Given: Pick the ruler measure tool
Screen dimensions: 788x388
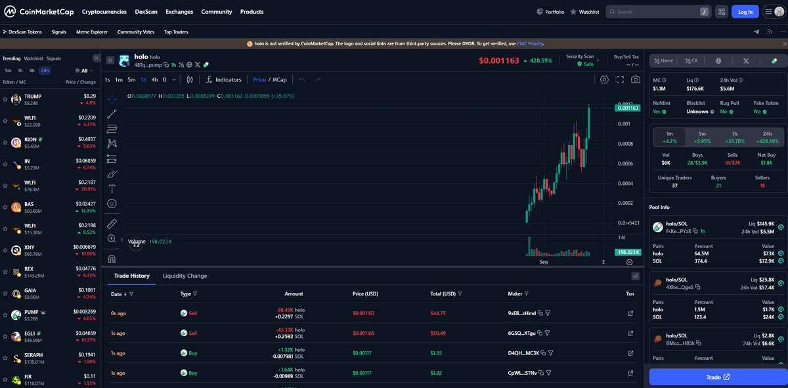Looking at the screenshot, I should pos(112,224).
